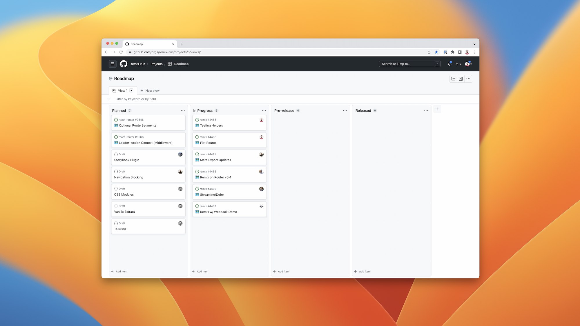Open the Released column options menu
Image resolution: width=580 pixels, height=326 pixels.
pos(426,110)
